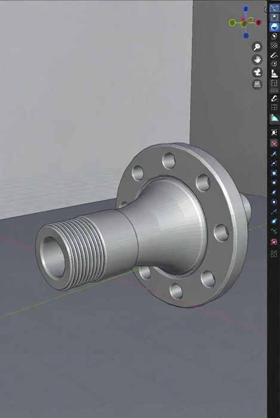Select the top highlighted diagonal-line tool icon
This screenshot has height=418, width=280.
[x=274, y=8]
